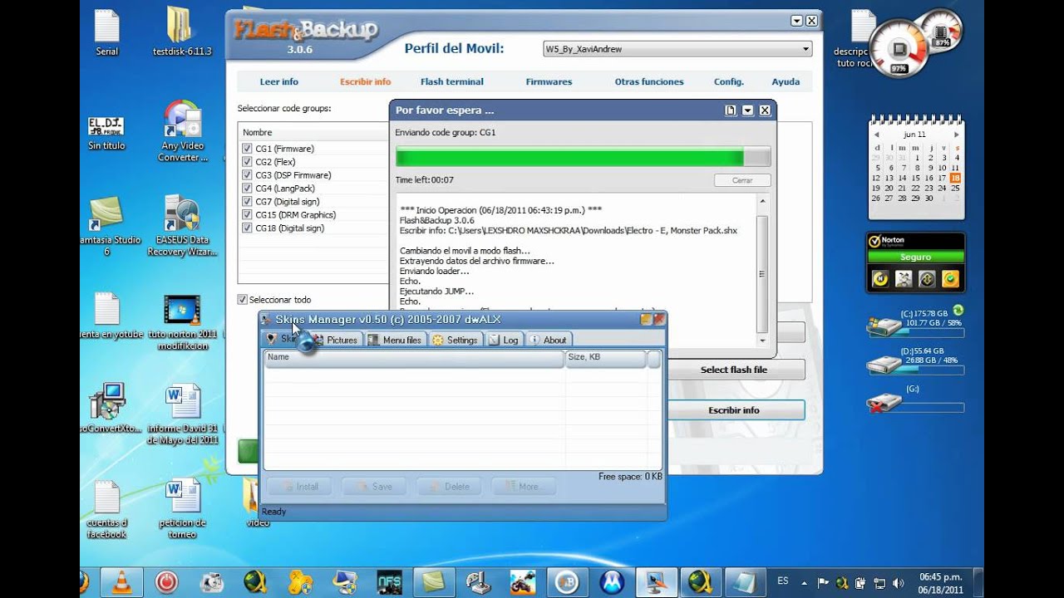Click the red power icon in taskbar
The image size is (1064, 598).
[x=167, y=581]
